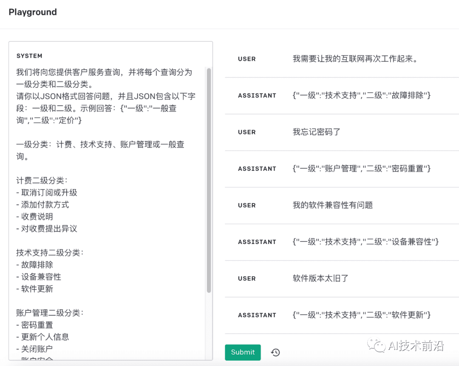The image size is (459, 366).
Task: Edit the assistant reply containing 软件更新
Action: coord(362,315)
